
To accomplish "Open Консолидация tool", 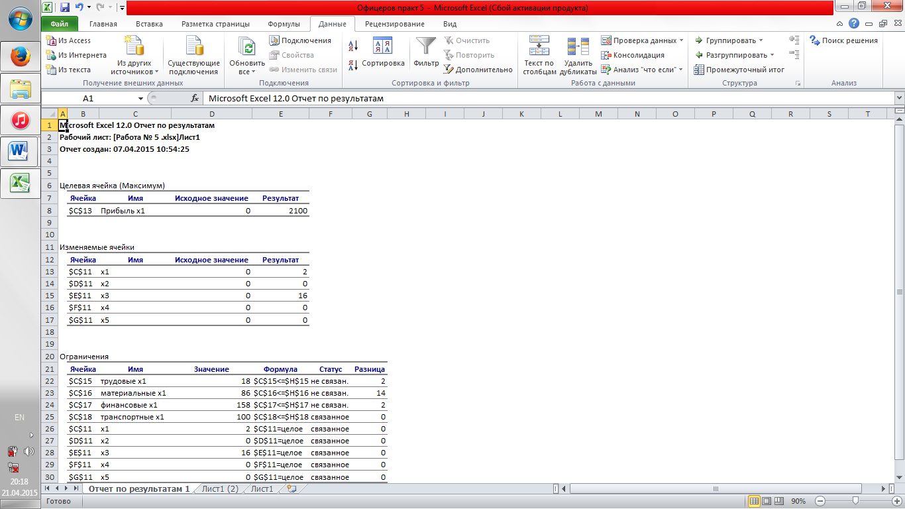I will (633, 55).
